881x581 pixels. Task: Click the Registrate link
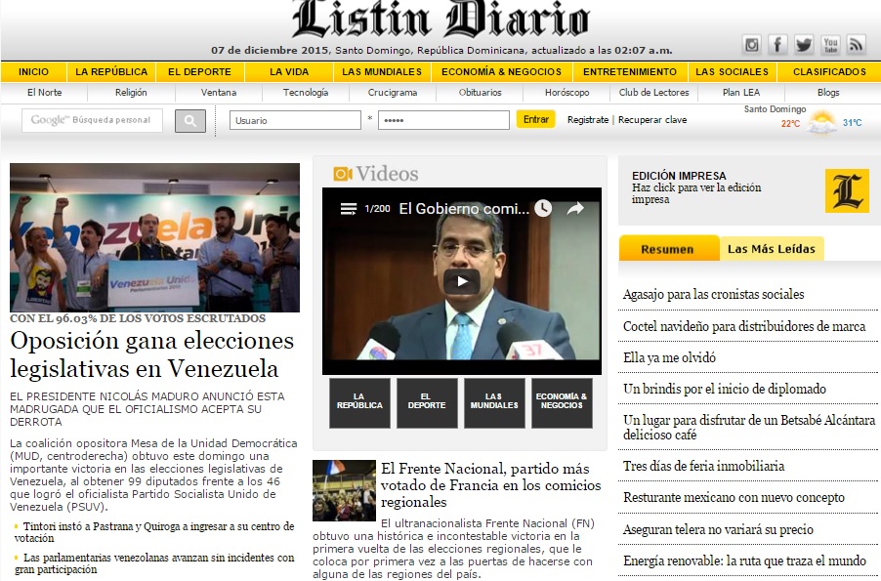(x=588, y=120)
